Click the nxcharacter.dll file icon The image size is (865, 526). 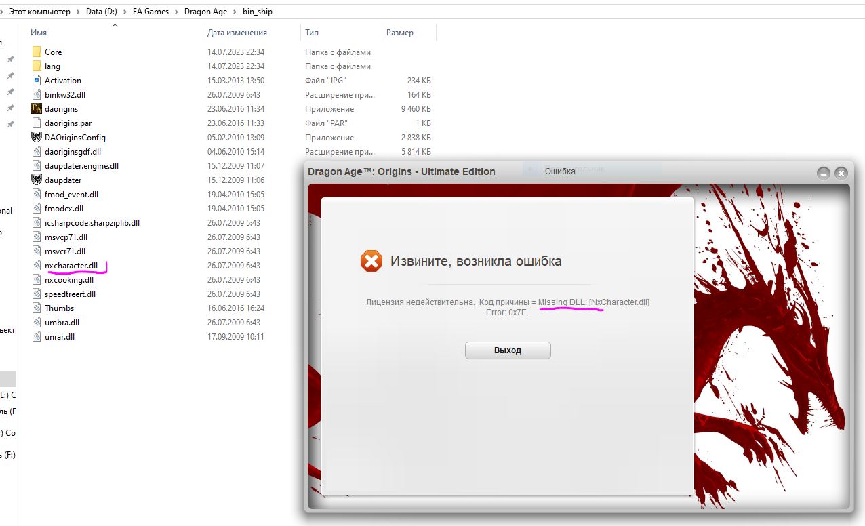(37, 266)
